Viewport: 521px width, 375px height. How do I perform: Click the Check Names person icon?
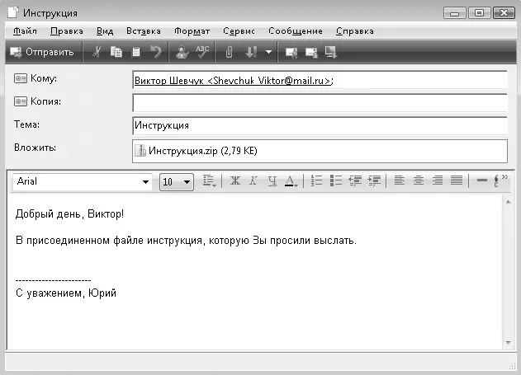182,52
